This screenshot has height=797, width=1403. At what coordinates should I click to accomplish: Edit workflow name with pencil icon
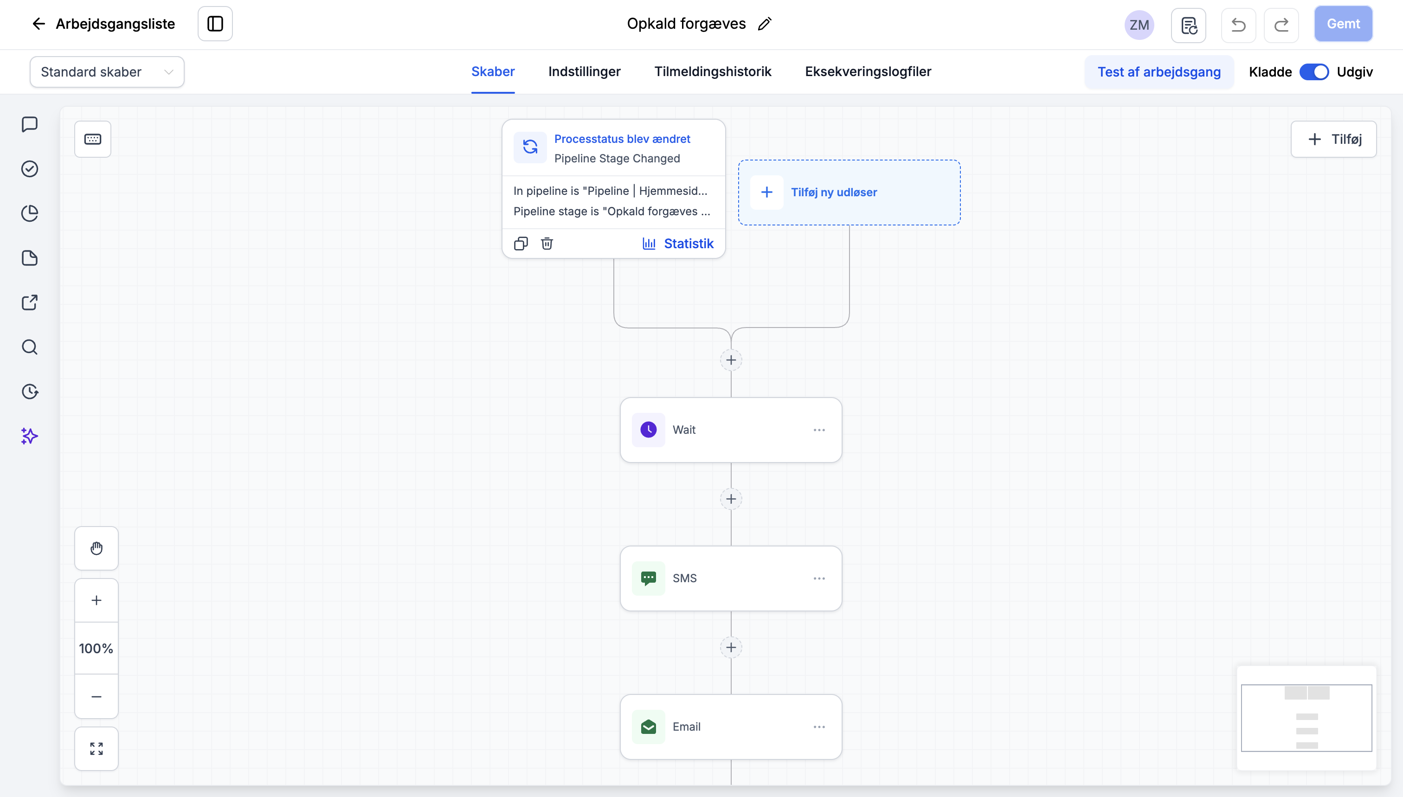click(x=765, y=24)
